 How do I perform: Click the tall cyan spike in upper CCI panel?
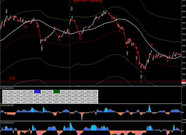(149, 108)
